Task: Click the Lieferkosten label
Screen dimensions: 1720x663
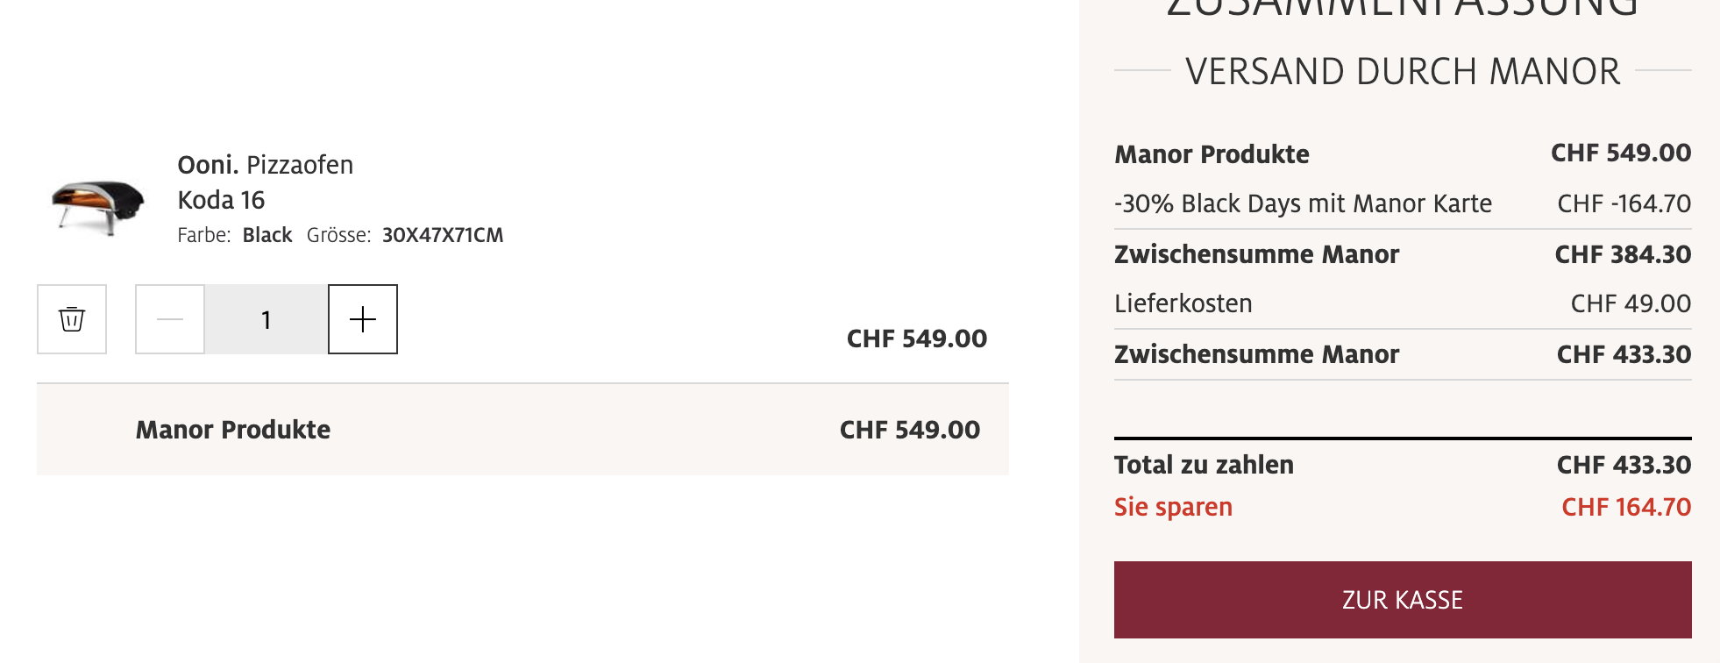Action: [x=1183, y=303]
